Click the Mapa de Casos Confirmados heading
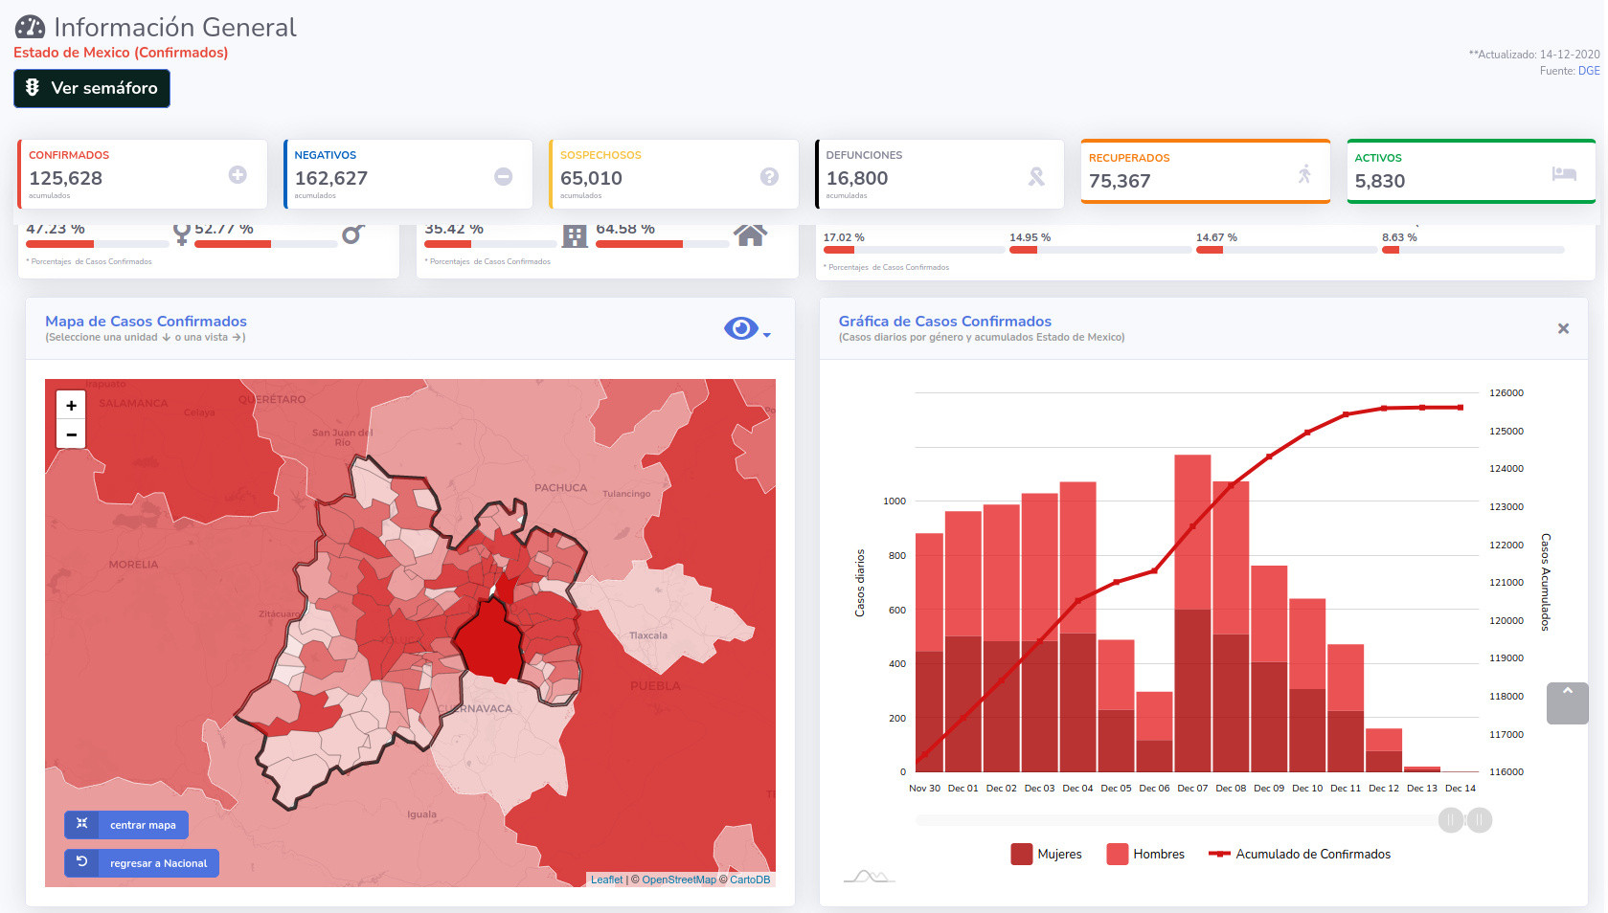The height and width of the screenshot is (913, 1608). coord(146,322)
